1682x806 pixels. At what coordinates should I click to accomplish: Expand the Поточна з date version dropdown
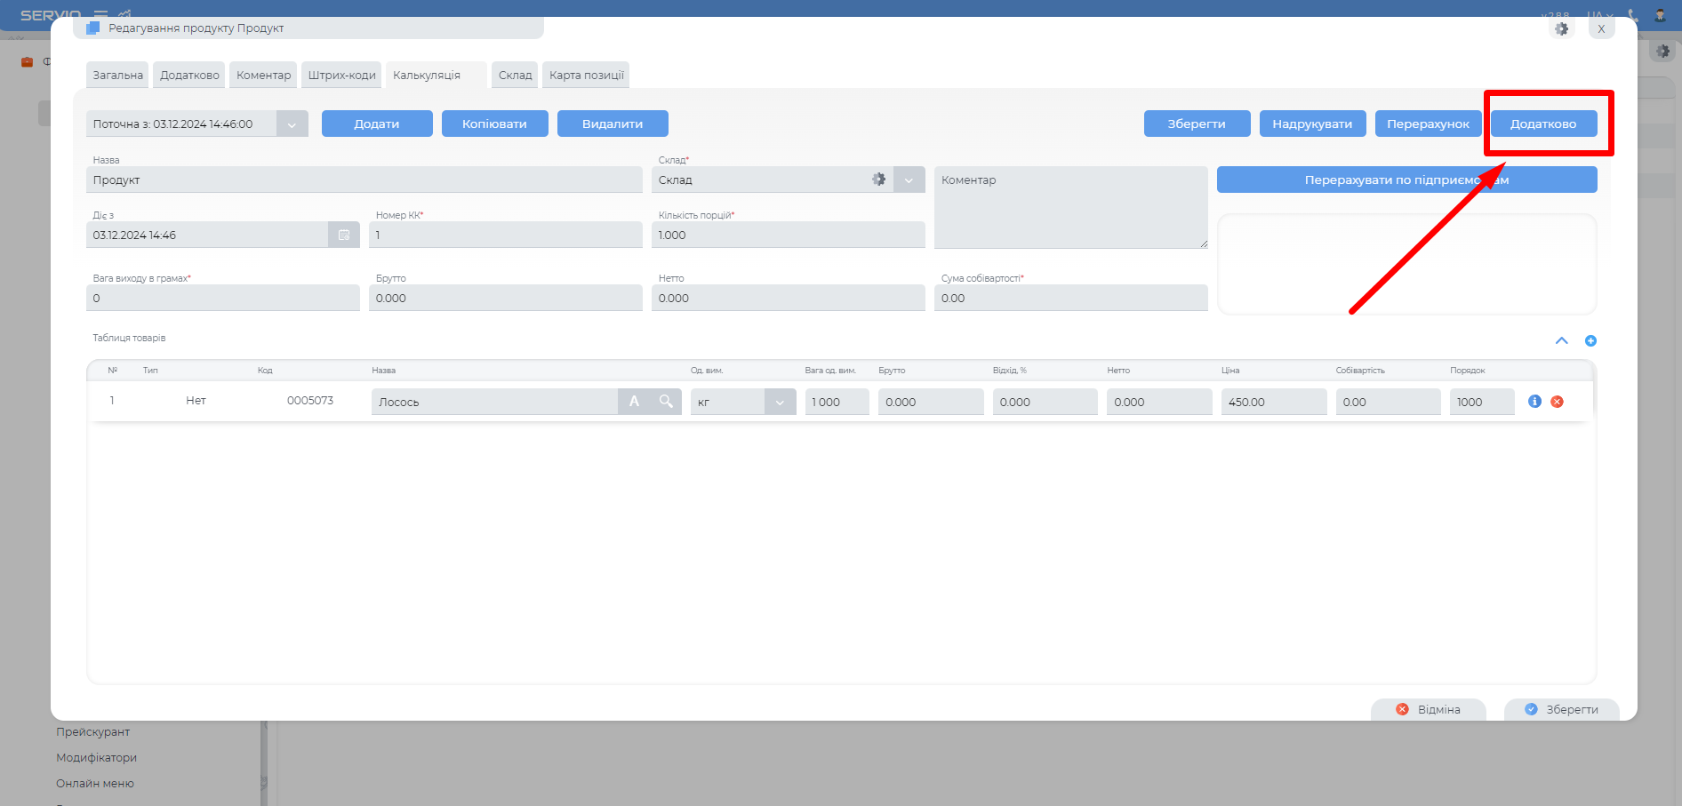[x=292, y=124]
